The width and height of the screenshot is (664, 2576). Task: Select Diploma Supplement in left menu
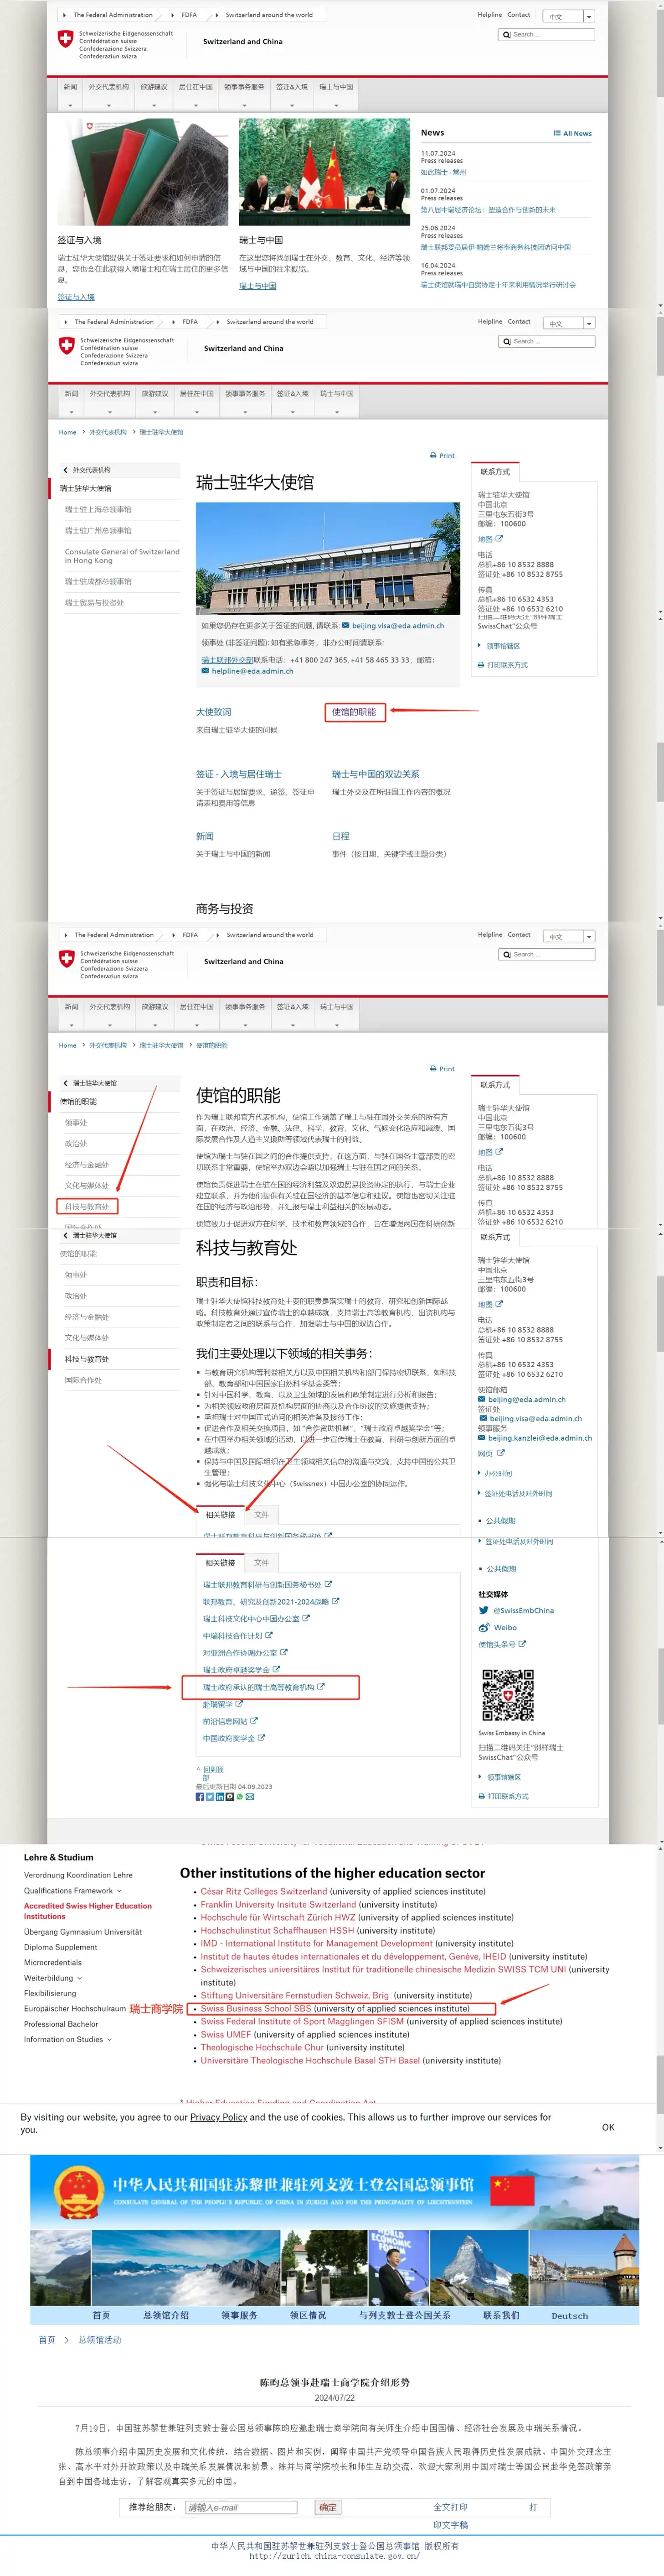pyautogui.click(x=61, y=1947)
